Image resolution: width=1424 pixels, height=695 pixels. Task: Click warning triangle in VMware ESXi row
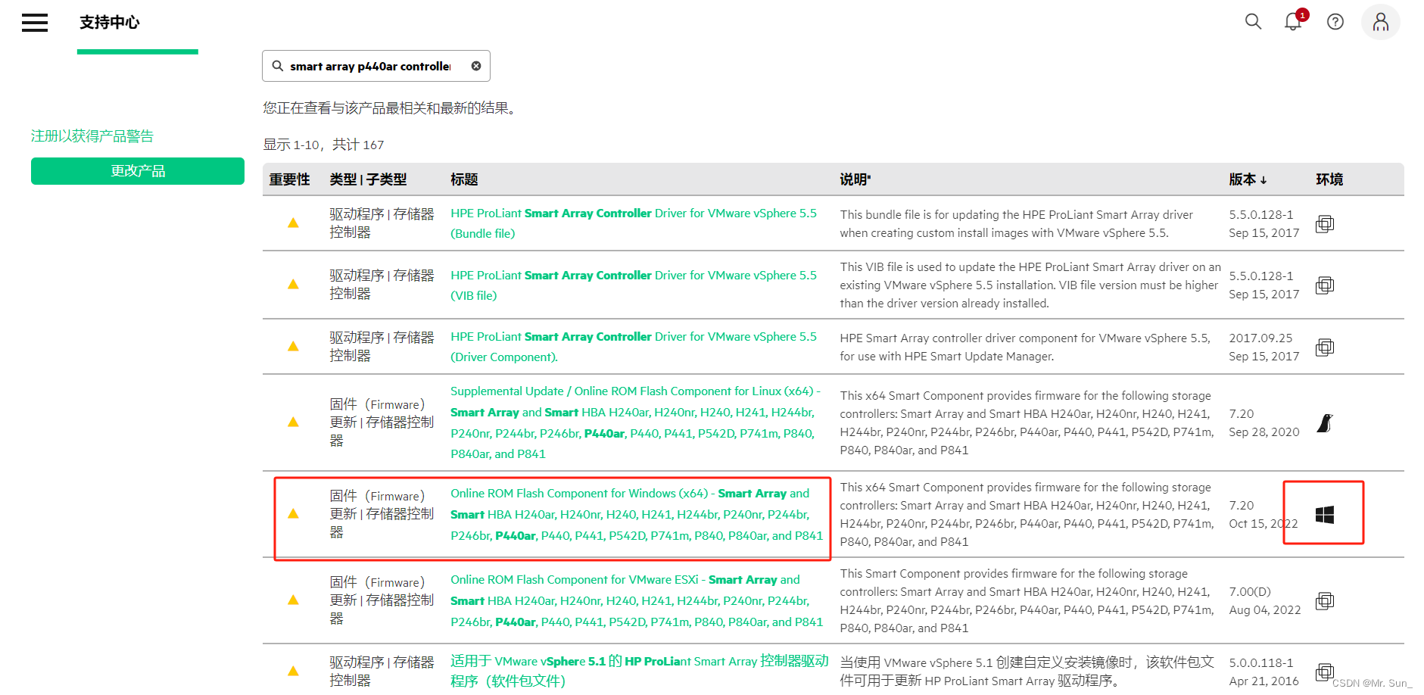293,600
